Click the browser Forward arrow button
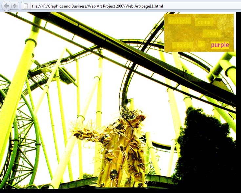Viewport: 241px width, 193px height. (x=14, y=6)
